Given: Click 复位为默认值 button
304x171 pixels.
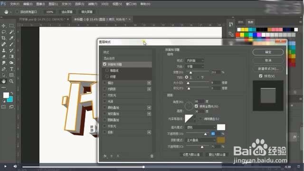Looking at the screenshot, I should 217,154.
